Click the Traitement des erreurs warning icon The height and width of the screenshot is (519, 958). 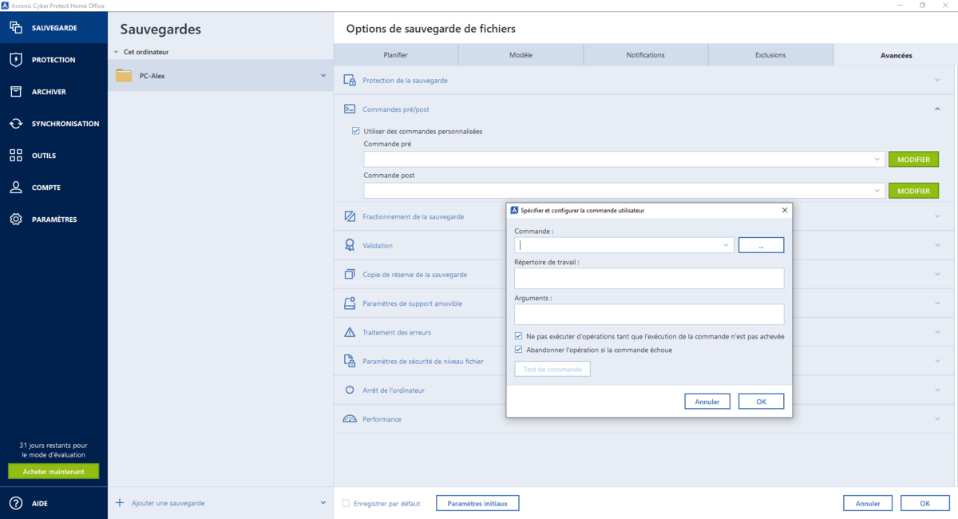click(350, 332)
